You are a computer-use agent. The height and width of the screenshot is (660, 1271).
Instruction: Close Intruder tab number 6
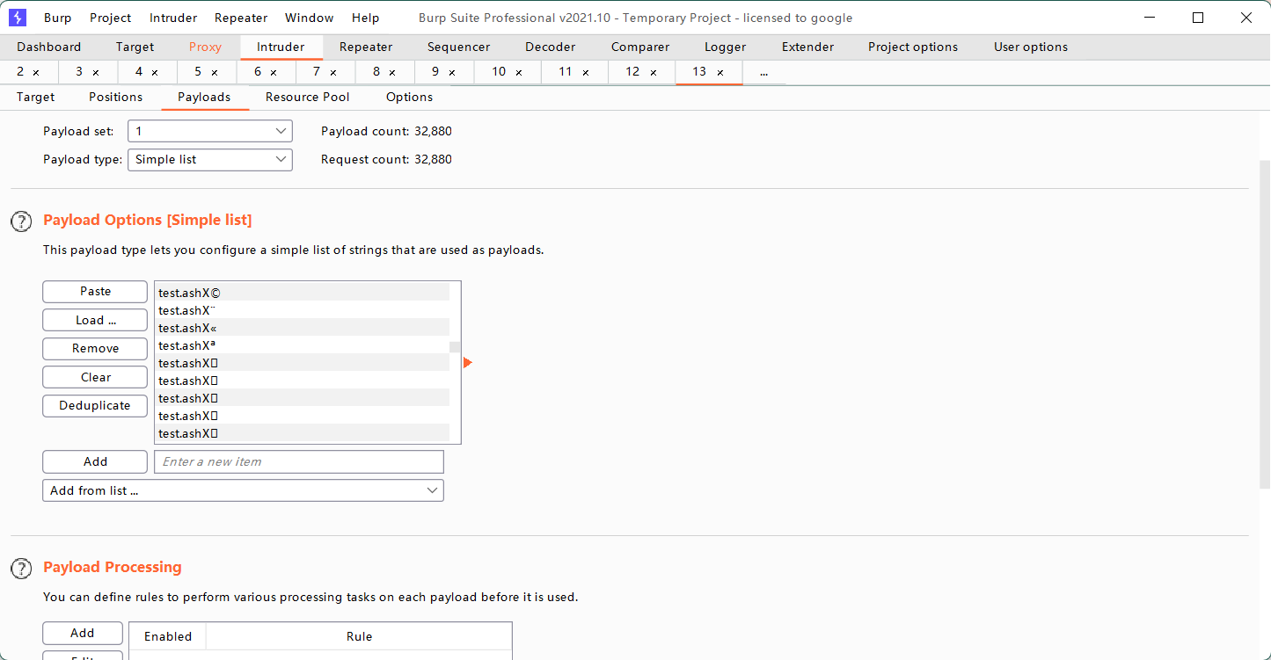tap(274, 72)
